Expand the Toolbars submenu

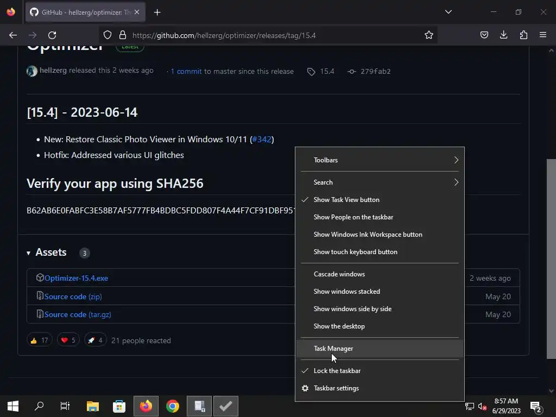click(x=380, y=160)
